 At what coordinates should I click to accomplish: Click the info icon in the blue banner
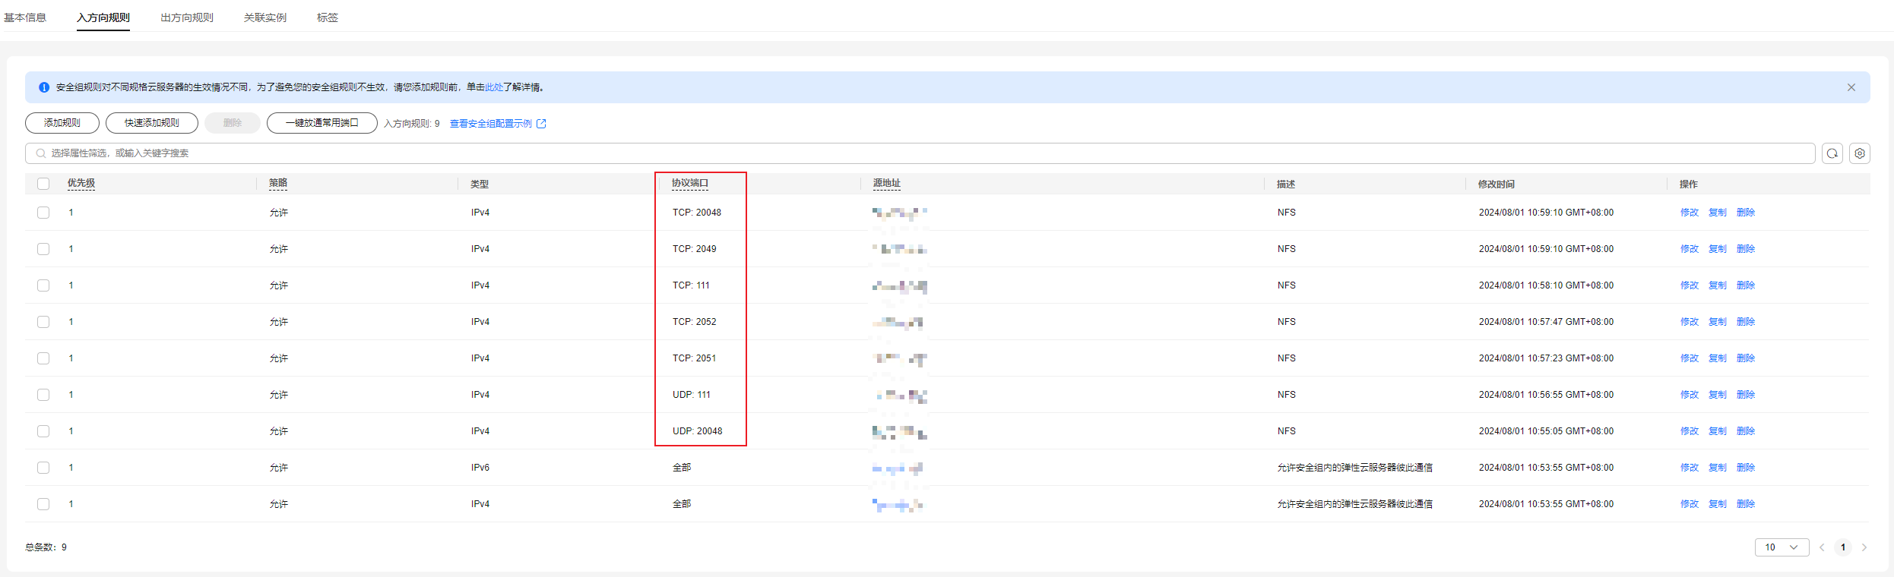click(44, 87)
